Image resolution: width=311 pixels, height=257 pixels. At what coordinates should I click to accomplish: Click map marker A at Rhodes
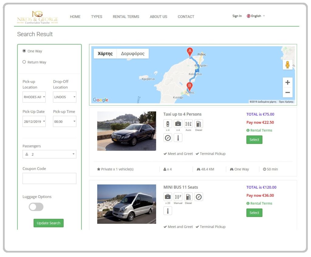tap(190, 52)
